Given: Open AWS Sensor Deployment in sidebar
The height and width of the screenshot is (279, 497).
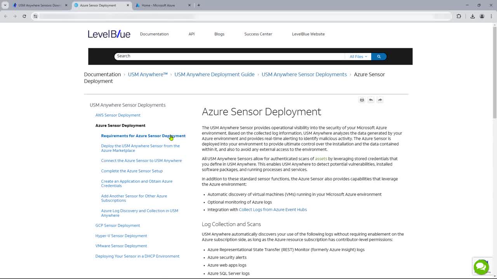Looking at the screenshot, I should 118,115.
